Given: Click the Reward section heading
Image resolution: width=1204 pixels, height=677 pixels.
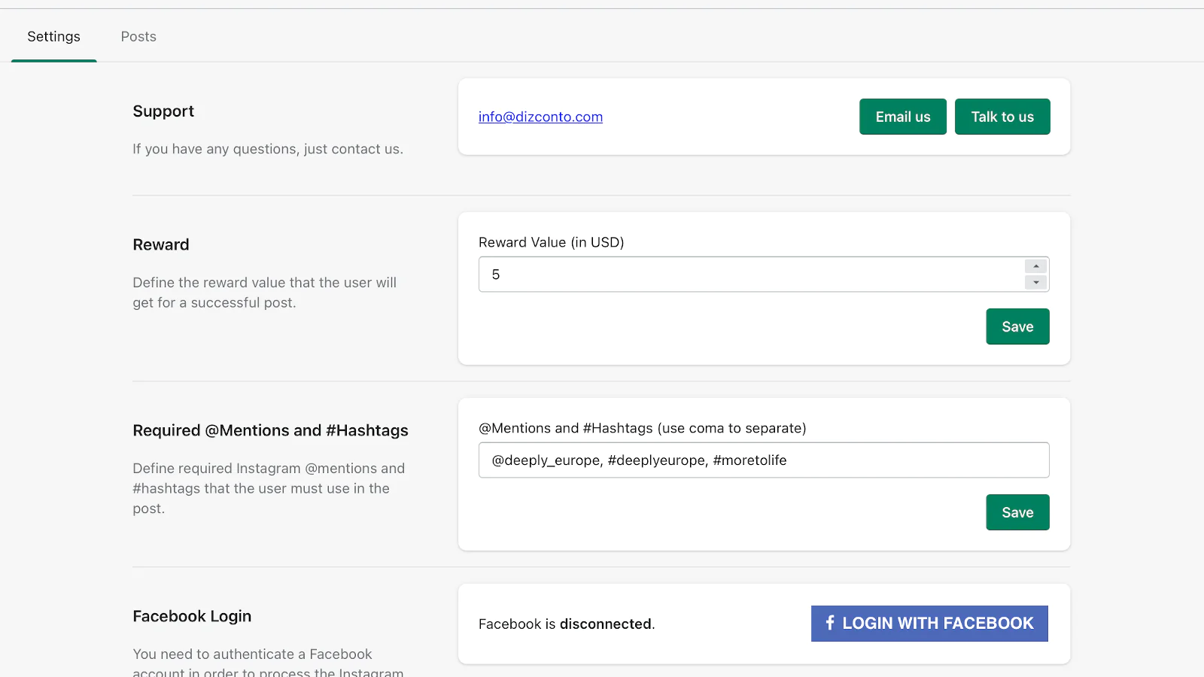Looking at the screenshot, I should pyautogui.click(x=161, y=244).
